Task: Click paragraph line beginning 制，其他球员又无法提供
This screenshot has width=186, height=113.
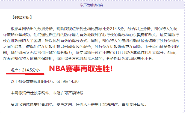Action: click(x=90, y=53)
